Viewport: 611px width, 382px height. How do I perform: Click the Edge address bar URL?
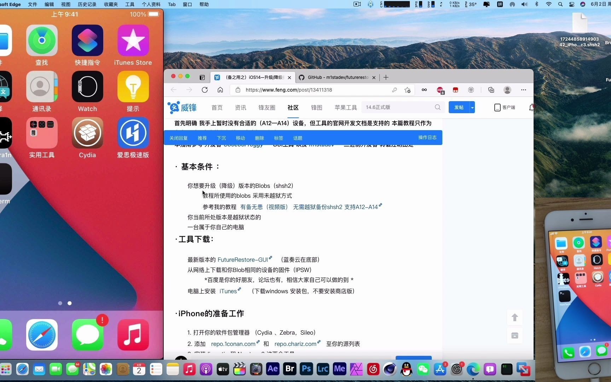point(289,90)
